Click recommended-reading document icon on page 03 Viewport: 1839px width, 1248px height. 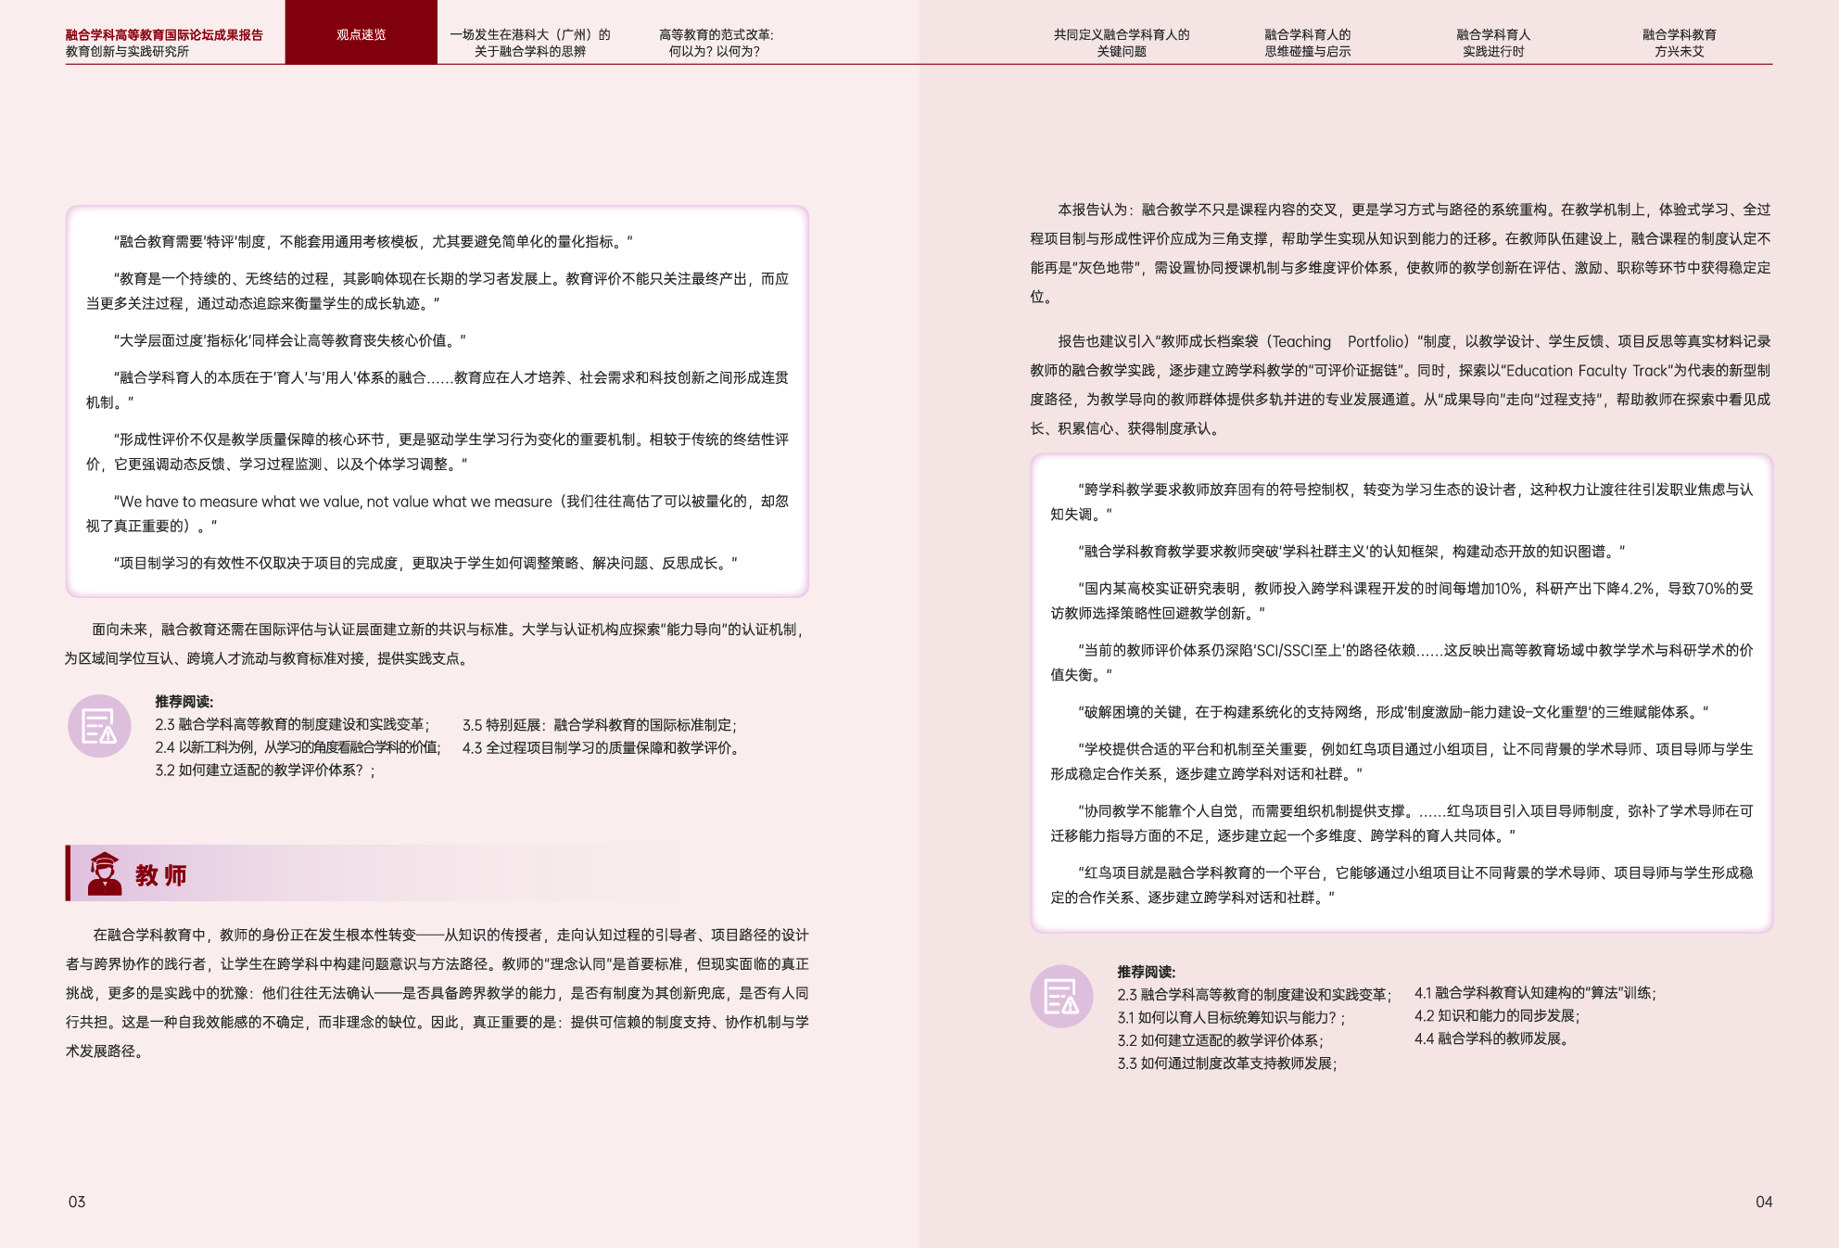pos(99,726)
